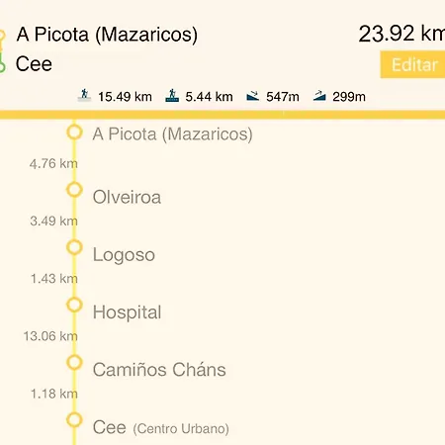Click the walking trail distance icon
Viewport: 445px width, 445px height.
point(84,95)
